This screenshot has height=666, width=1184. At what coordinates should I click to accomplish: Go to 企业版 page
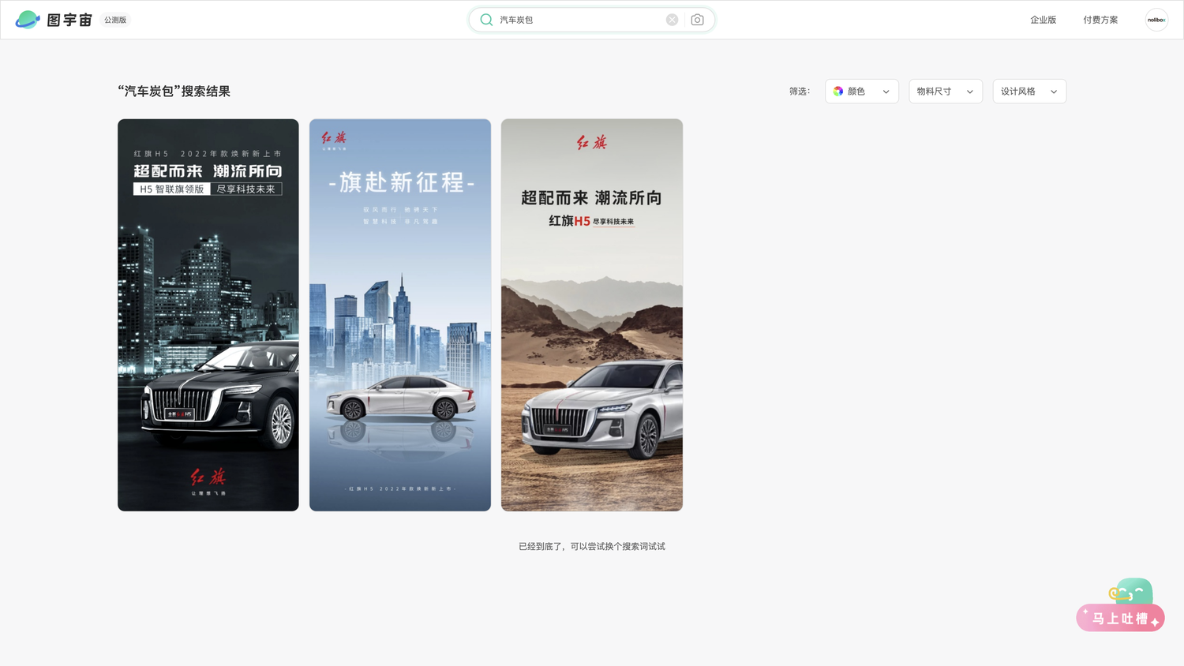coord(1043,20)
